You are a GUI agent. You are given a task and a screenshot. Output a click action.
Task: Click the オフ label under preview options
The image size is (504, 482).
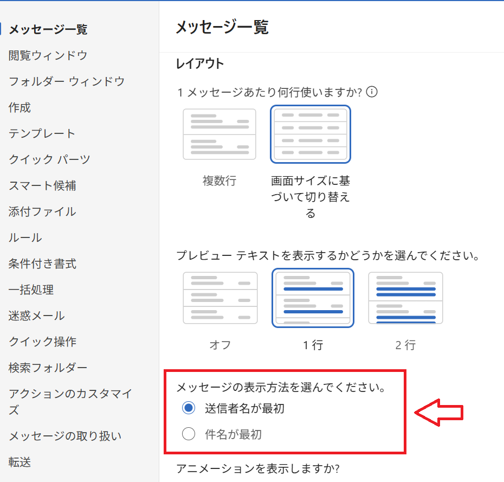click(220, 345)
